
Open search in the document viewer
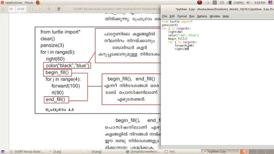pos(49,9)
